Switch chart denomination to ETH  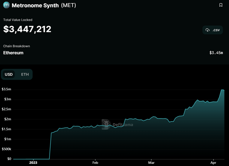25,75
